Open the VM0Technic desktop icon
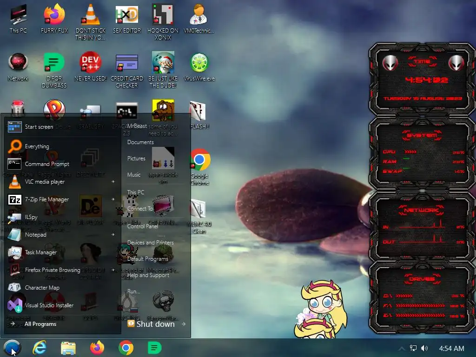Screen dimensions: 476x357 (x=199, y=19)
